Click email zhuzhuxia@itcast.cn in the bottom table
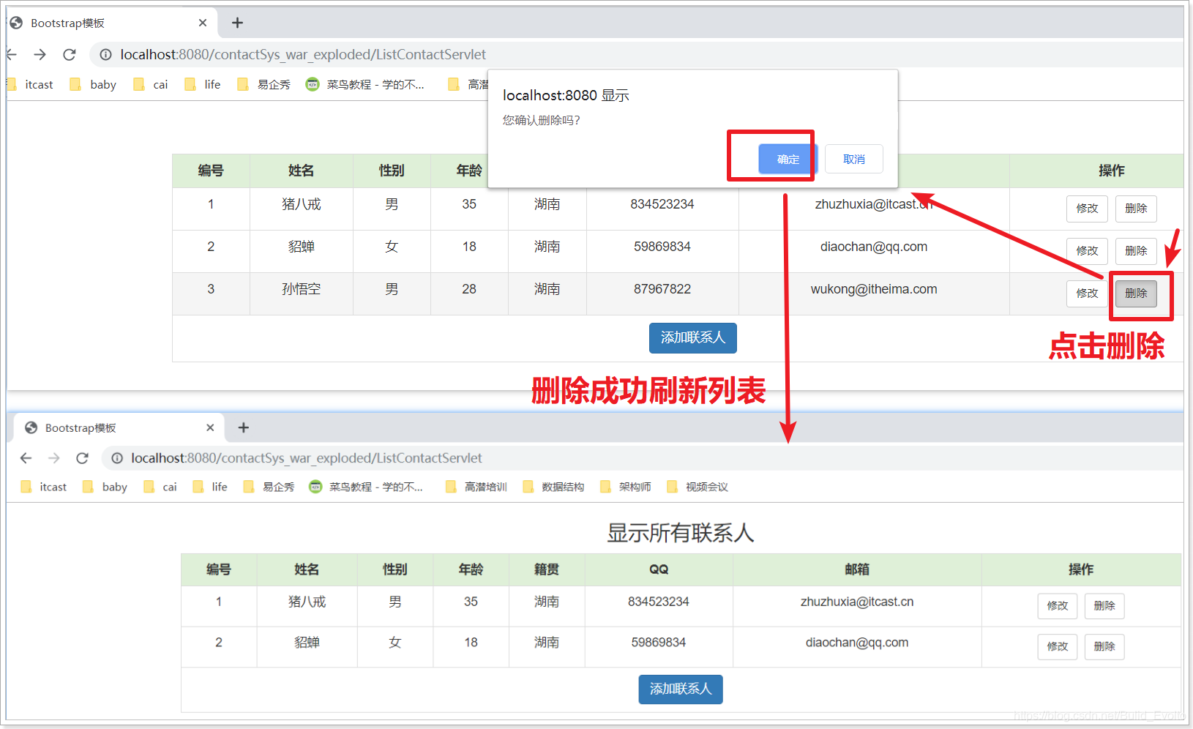 (857, 602)
